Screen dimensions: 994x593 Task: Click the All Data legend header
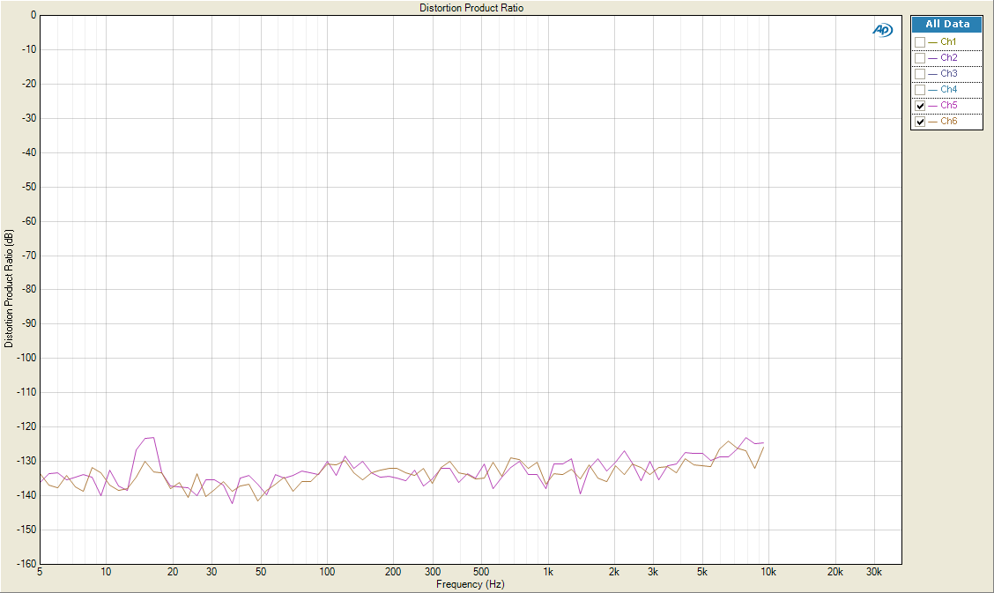946,24
